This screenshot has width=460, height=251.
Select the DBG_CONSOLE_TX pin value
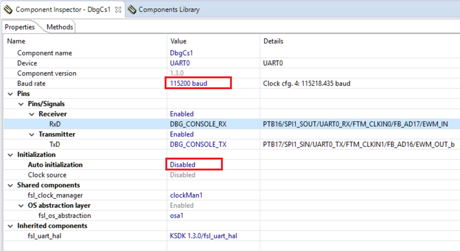[x=198, y=144]
